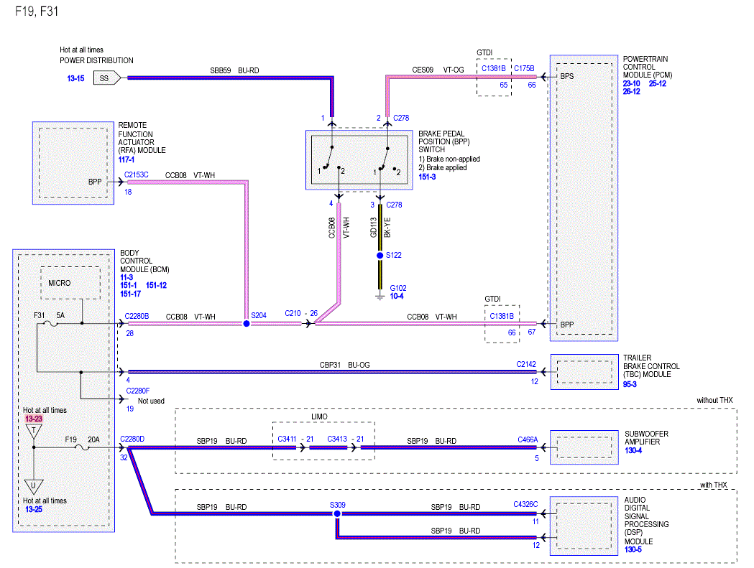Select the SS power distribution arrow symbol

click(107, 78)
